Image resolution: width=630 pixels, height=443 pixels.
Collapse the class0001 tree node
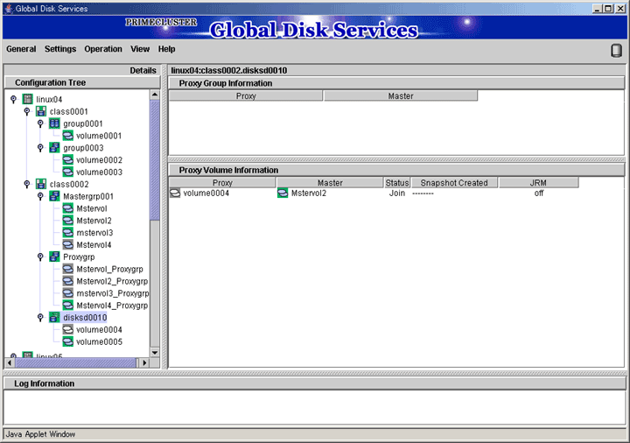coord(27,111)
